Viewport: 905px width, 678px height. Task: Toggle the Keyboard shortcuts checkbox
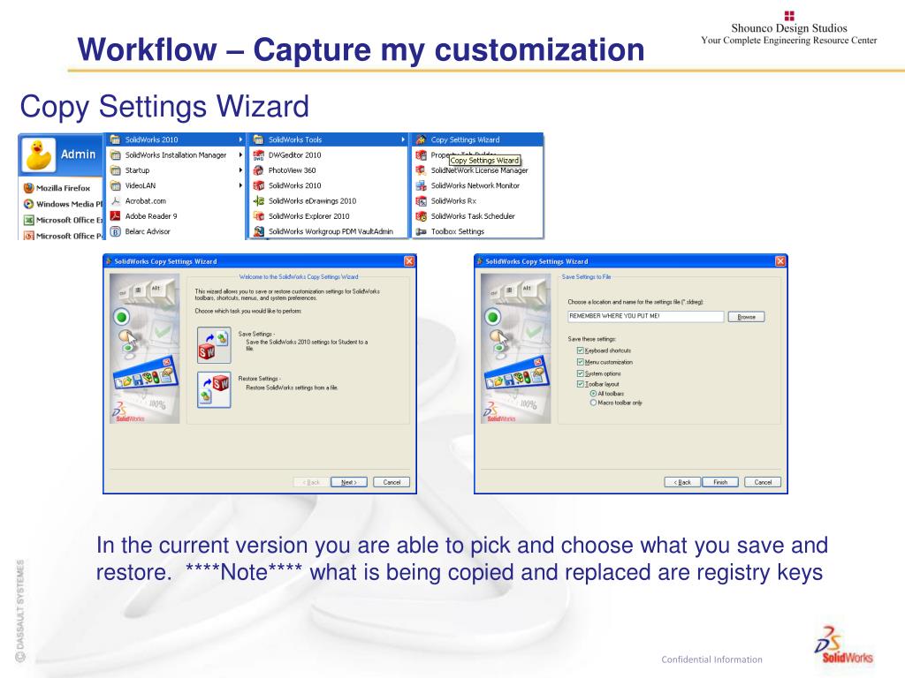click(580, 350)
